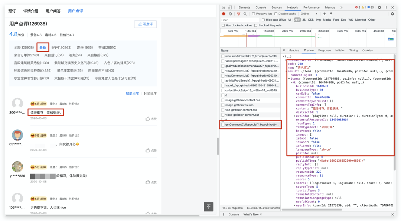The width and height of the screenshot is (401, 221).
Task: Tick the Hide data URLs checkbox
Action: [263, 20]
